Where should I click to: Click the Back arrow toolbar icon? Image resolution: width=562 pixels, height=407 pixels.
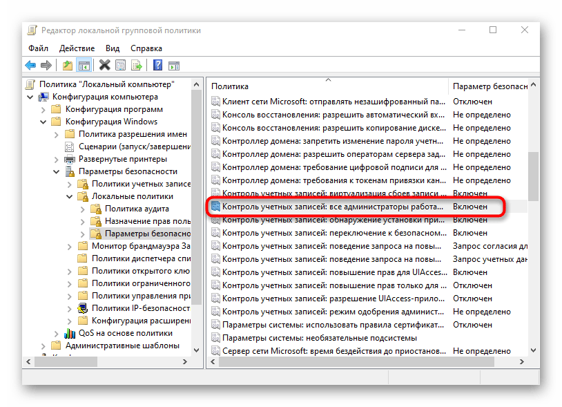(30, 66)
